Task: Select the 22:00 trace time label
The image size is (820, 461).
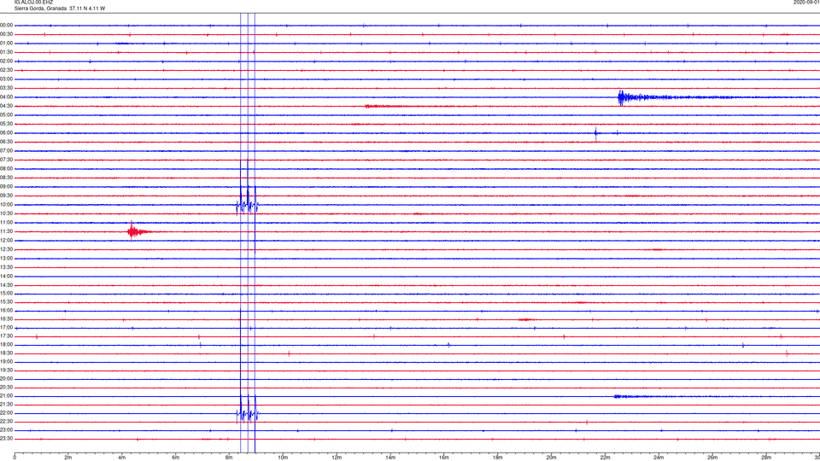Action: tap(6, 413)
